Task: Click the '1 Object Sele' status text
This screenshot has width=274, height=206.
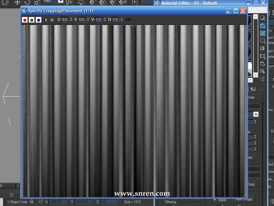Action: pos(17,202)
